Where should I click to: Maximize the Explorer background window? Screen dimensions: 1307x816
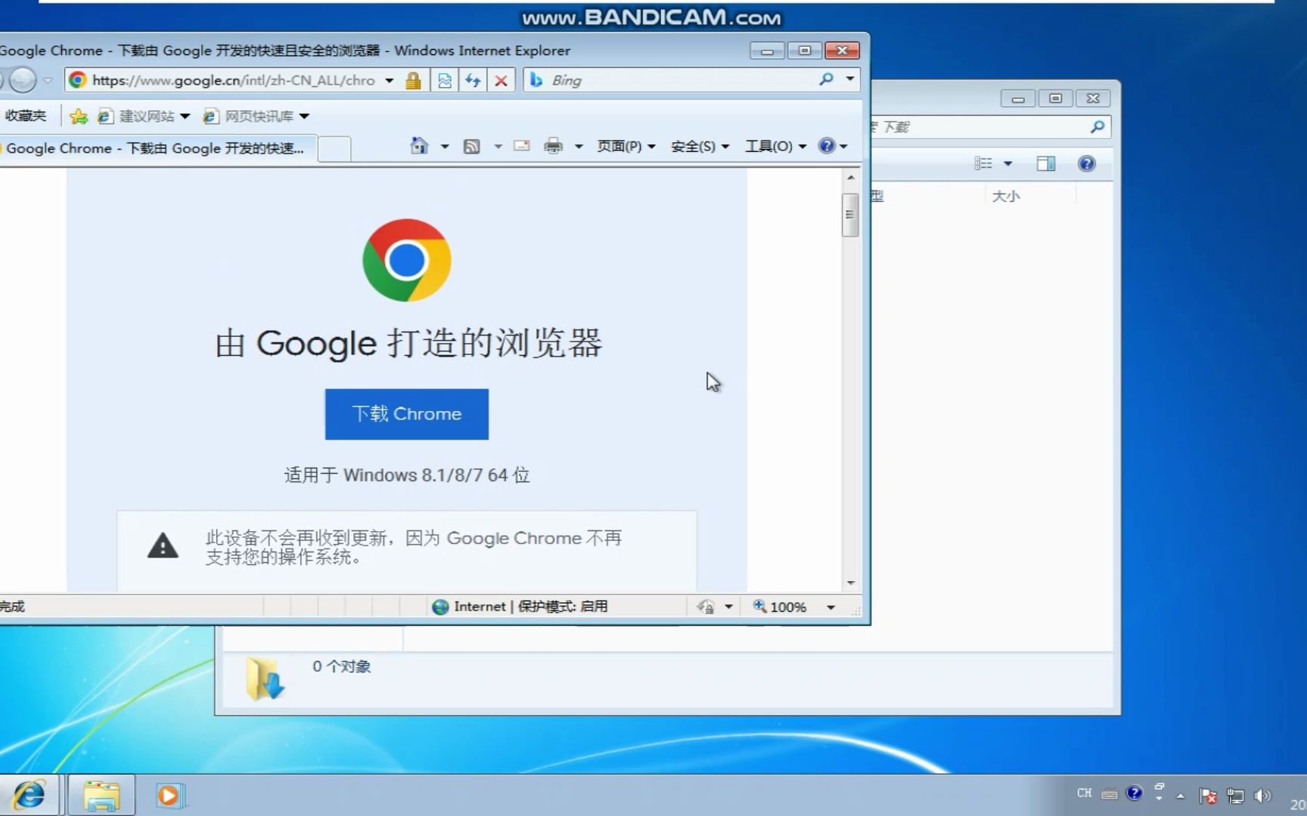(x=1055, y=98)
